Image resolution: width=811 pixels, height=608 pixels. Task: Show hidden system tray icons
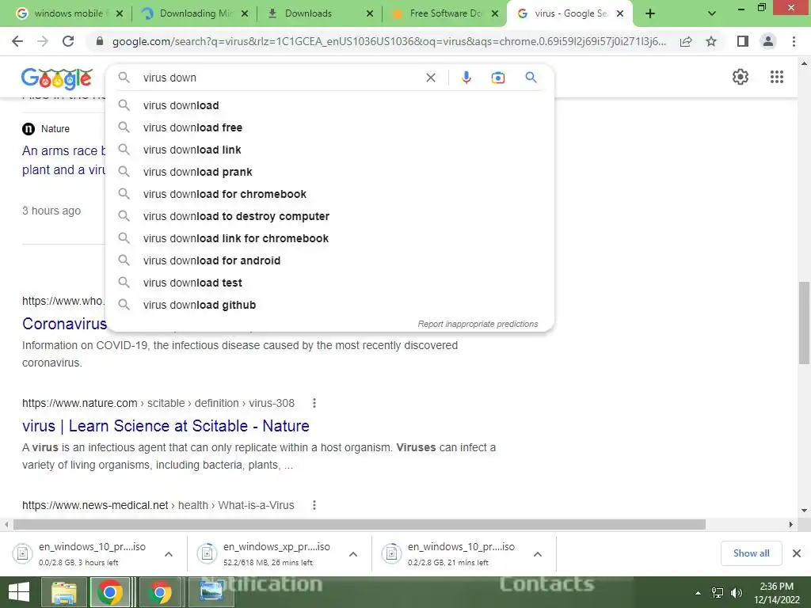[698, 593]
